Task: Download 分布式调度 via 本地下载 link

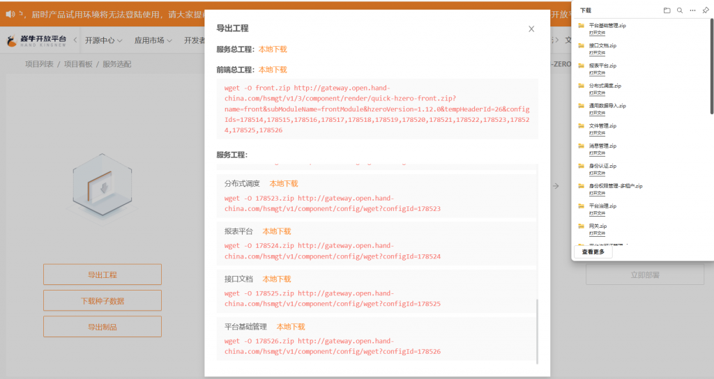Action: click(x=284, y=184)
